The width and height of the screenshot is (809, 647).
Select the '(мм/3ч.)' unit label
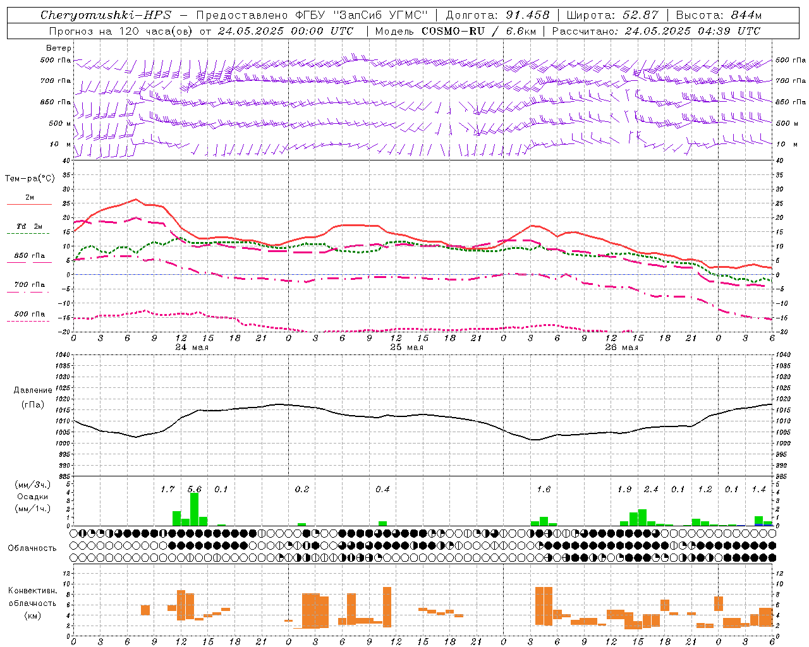point(33,485)
